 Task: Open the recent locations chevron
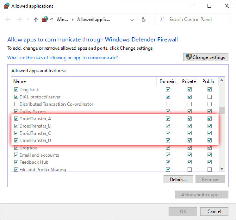click(28, 20)
